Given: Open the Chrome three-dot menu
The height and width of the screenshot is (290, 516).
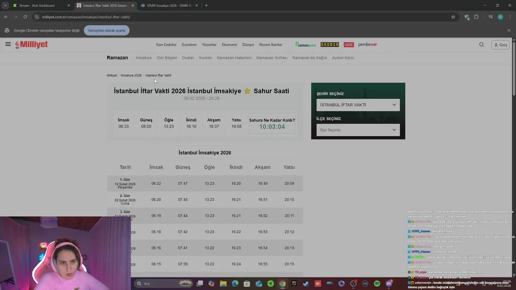Looking at the screenshot, I should pos(510,17).
